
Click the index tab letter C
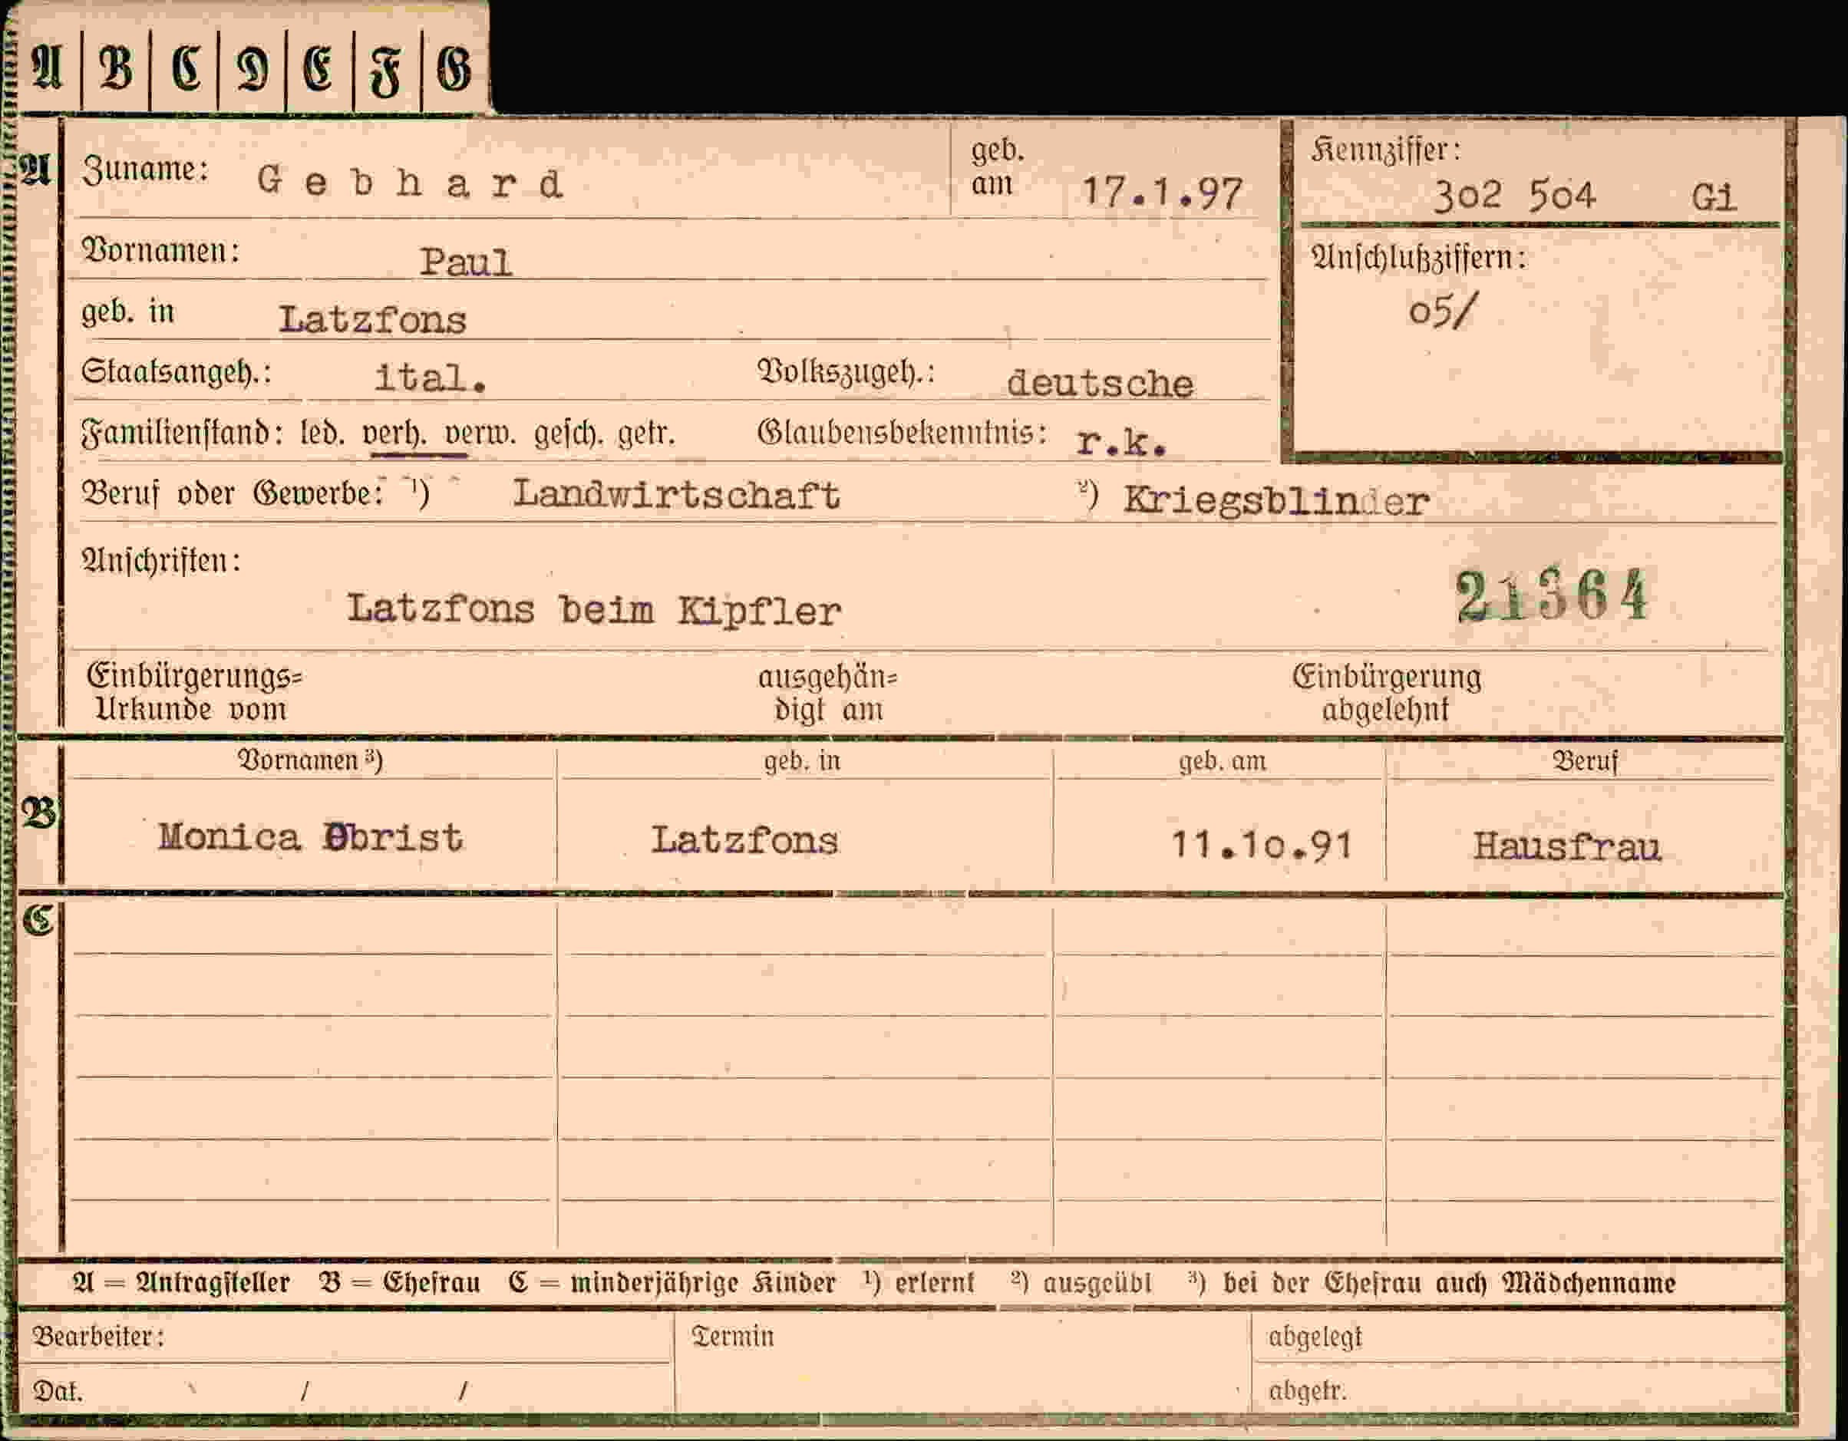(x=185, y=68)
